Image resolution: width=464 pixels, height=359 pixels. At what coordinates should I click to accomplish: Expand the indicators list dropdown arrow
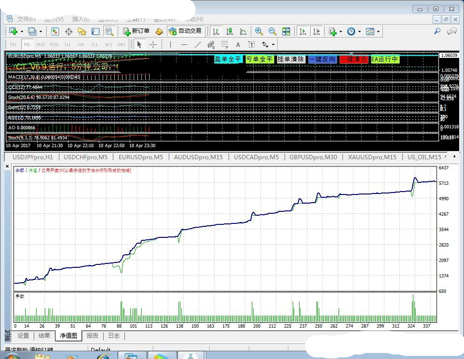tap(341, 32)
